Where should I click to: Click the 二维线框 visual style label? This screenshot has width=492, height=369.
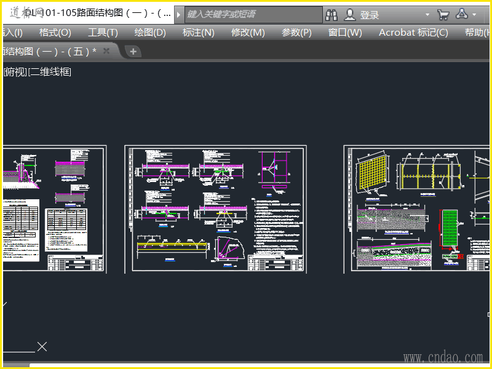[x=50, y=72]
